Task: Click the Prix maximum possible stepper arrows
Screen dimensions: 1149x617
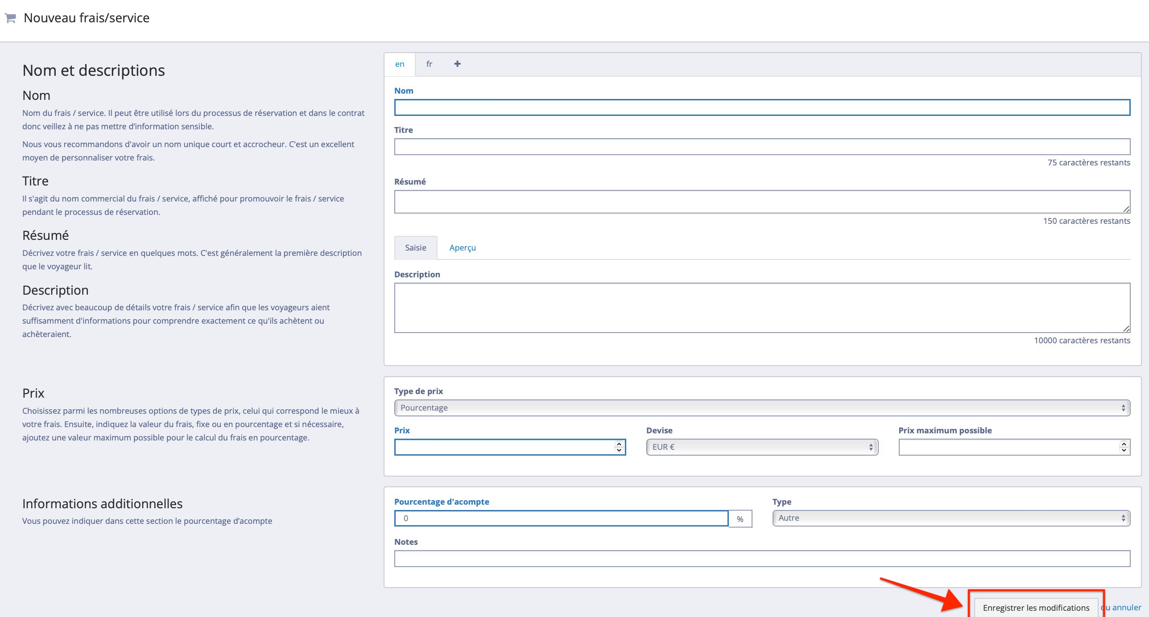Action: [1124, 447]
